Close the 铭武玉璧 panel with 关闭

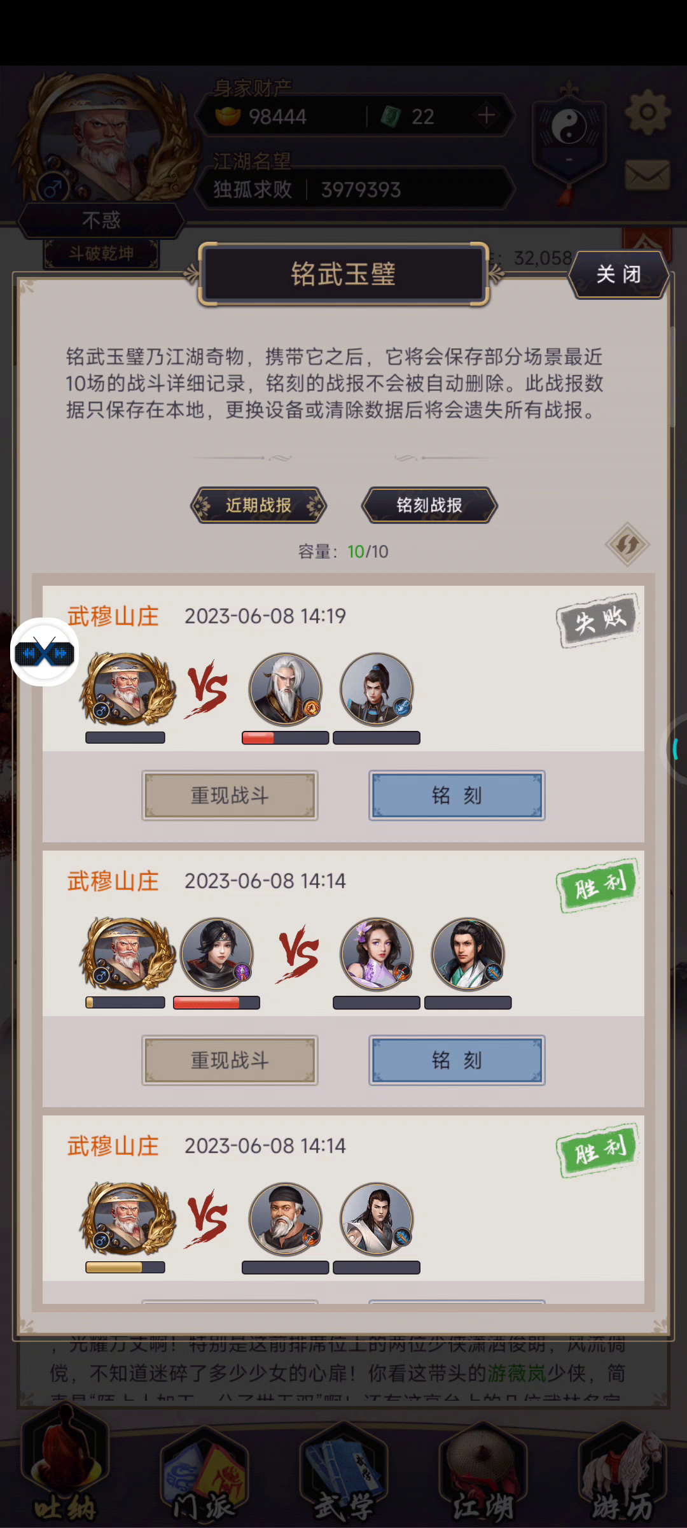click(618, 274)
